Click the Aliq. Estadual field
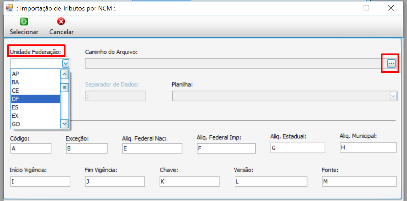Image resolution: width=407 pixels, height=201 pixels. 298,148
